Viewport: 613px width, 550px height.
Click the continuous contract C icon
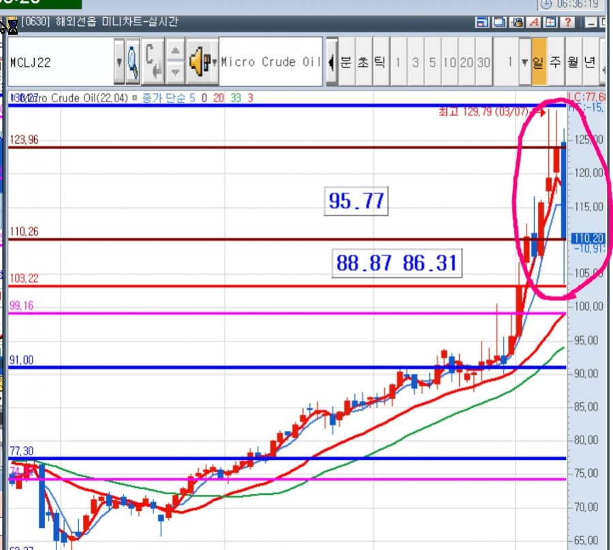153,62
